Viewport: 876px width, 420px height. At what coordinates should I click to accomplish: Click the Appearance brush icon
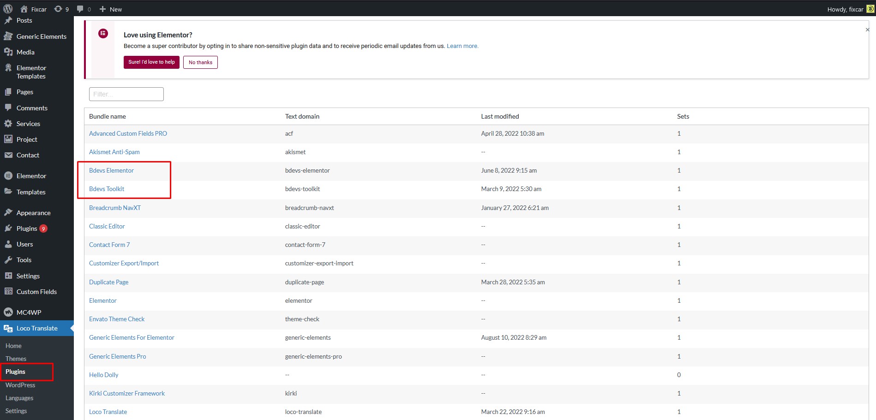pos(8,212)
